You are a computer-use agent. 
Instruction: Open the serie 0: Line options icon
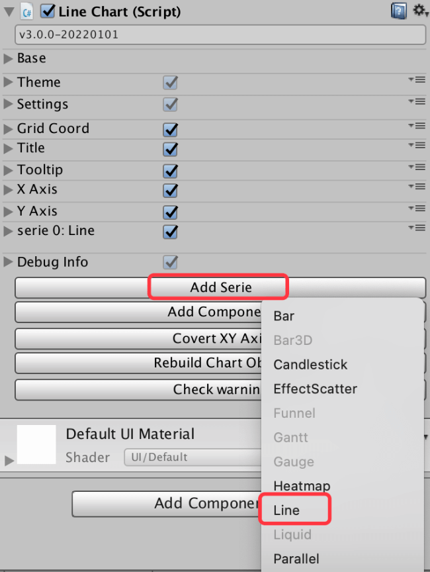[416, 228]
